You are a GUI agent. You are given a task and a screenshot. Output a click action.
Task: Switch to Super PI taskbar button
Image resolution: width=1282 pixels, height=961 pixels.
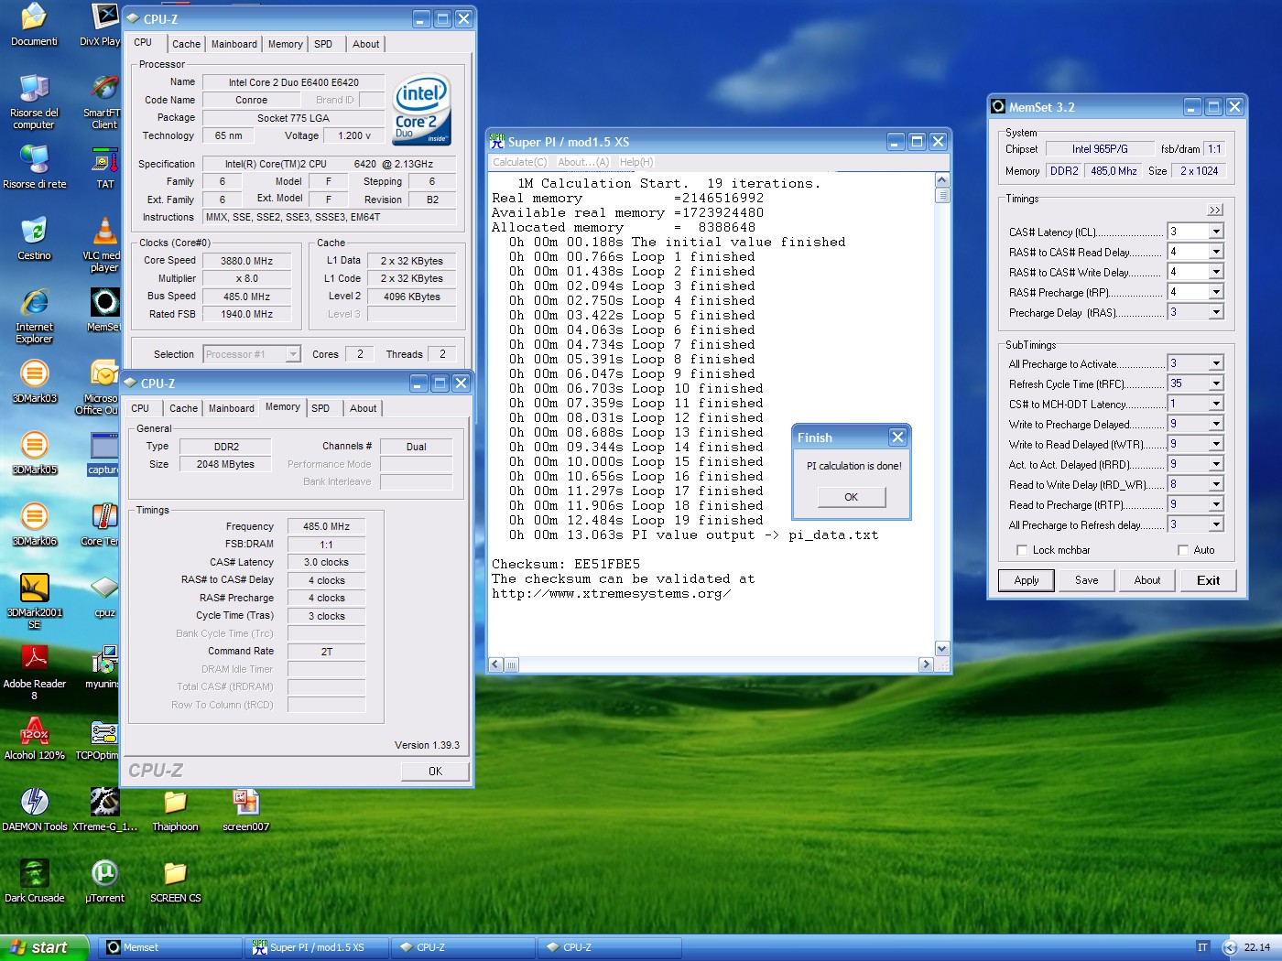click(316, 947)
